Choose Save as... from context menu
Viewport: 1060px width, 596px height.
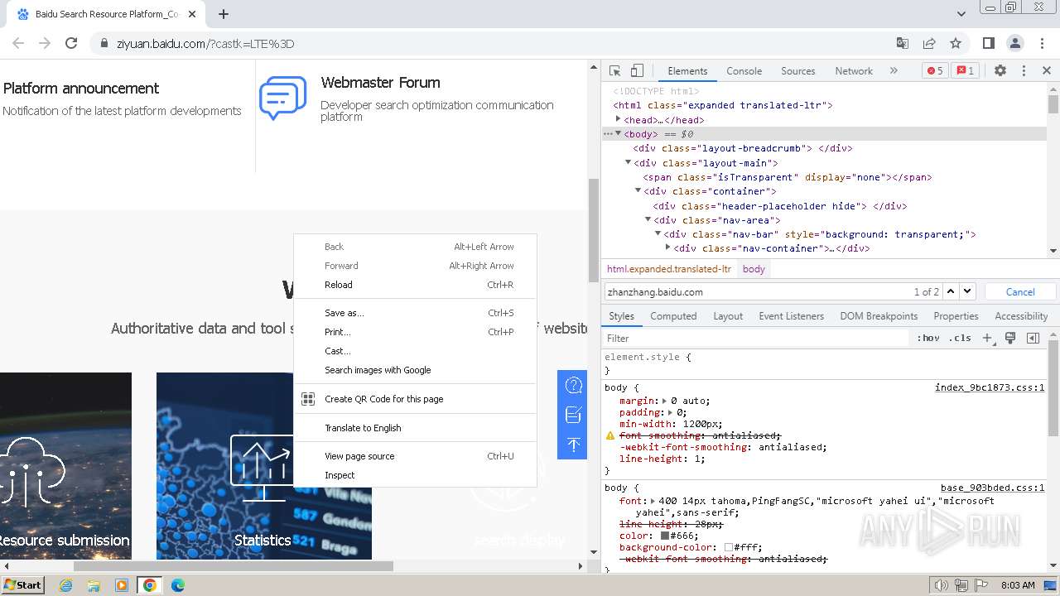415,313
